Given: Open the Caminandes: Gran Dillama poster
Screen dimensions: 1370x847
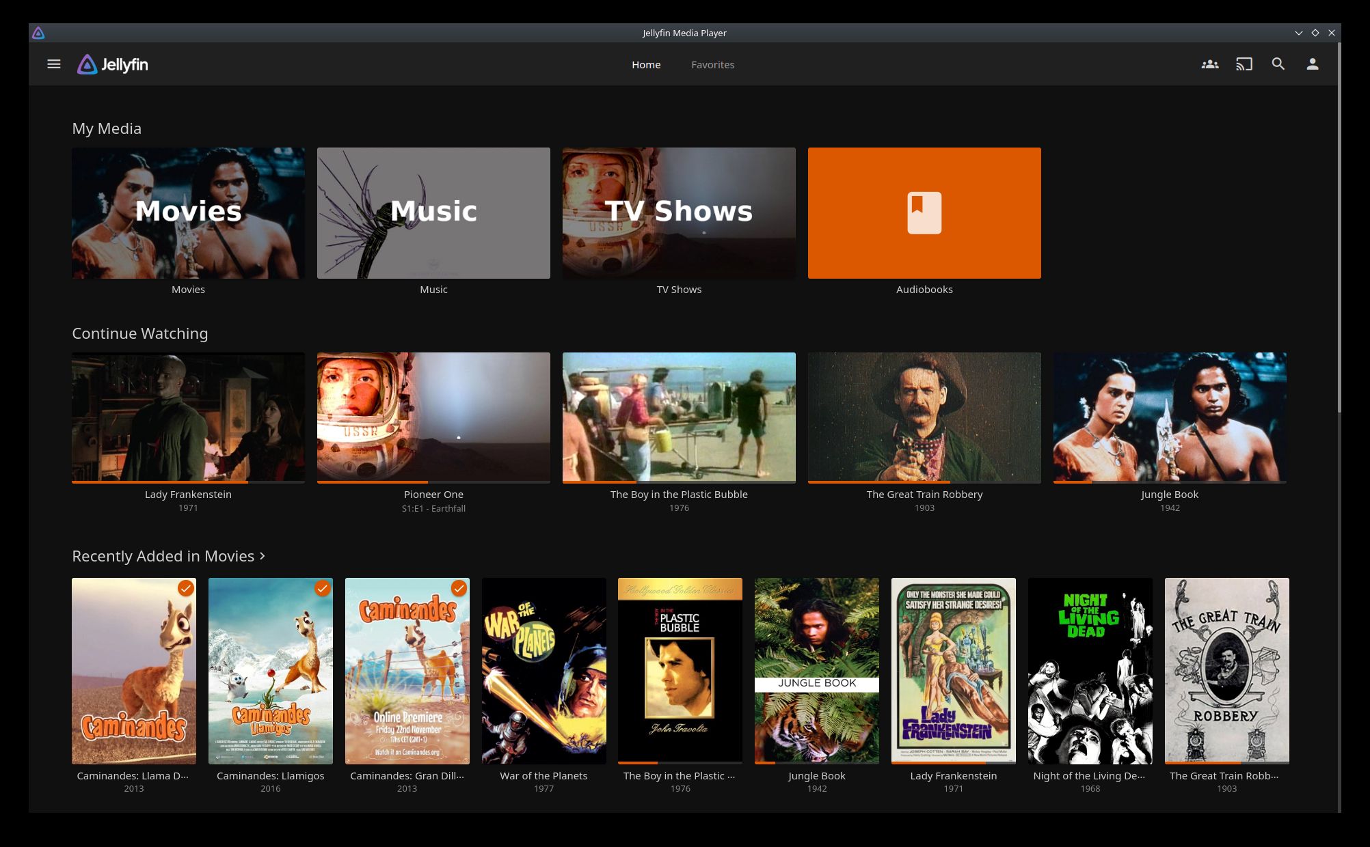Looking at the screenshot, I should (x=407, y=671).
